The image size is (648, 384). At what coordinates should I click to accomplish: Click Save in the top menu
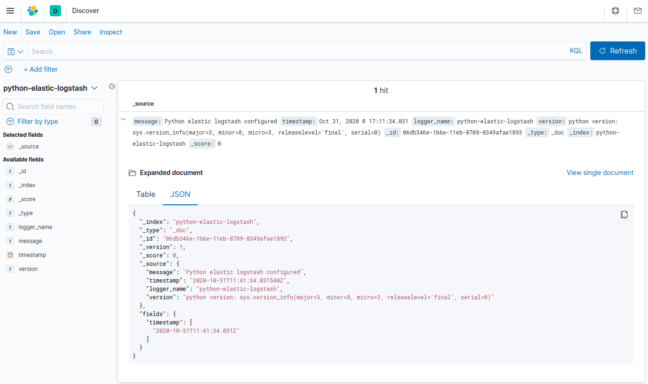pos(33,32)
